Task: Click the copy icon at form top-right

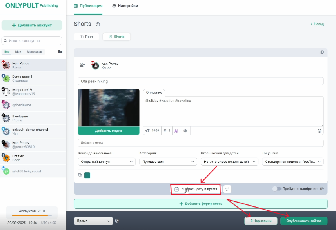Action: coord(322,52)
